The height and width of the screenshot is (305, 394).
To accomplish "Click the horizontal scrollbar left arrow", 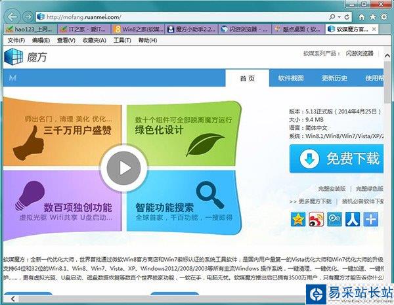I will tap(13, 298).
